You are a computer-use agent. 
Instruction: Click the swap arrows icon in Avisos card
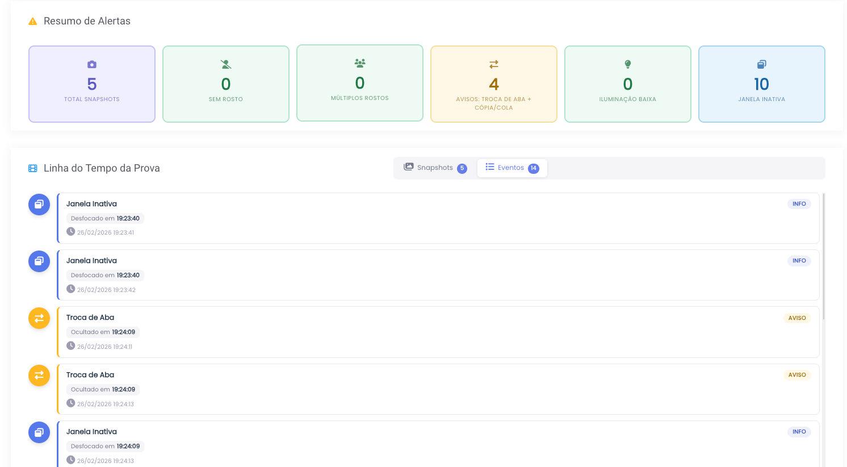pyautogui.click(x=494, y=64)
